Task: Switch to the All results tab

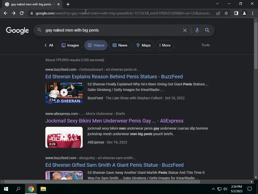Action: coord(49,45)
